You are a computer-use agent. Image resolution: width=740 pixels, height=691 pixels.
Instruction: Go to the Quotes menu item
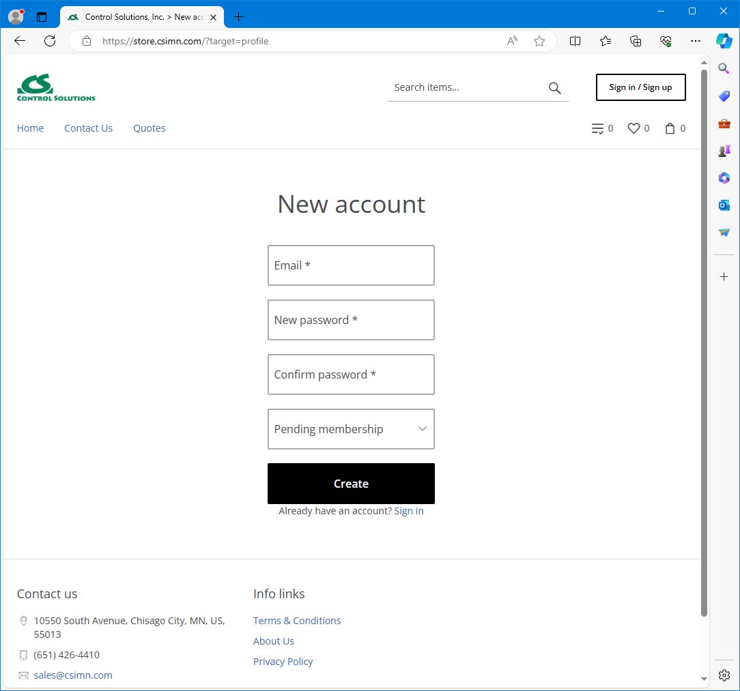[x=149, y=128]
